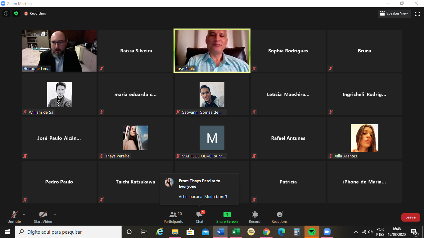Screen dimensions: 424x238
Task: Select Henrique Lima's video tile
Action: pyautogui.click(x=59, y=51)
